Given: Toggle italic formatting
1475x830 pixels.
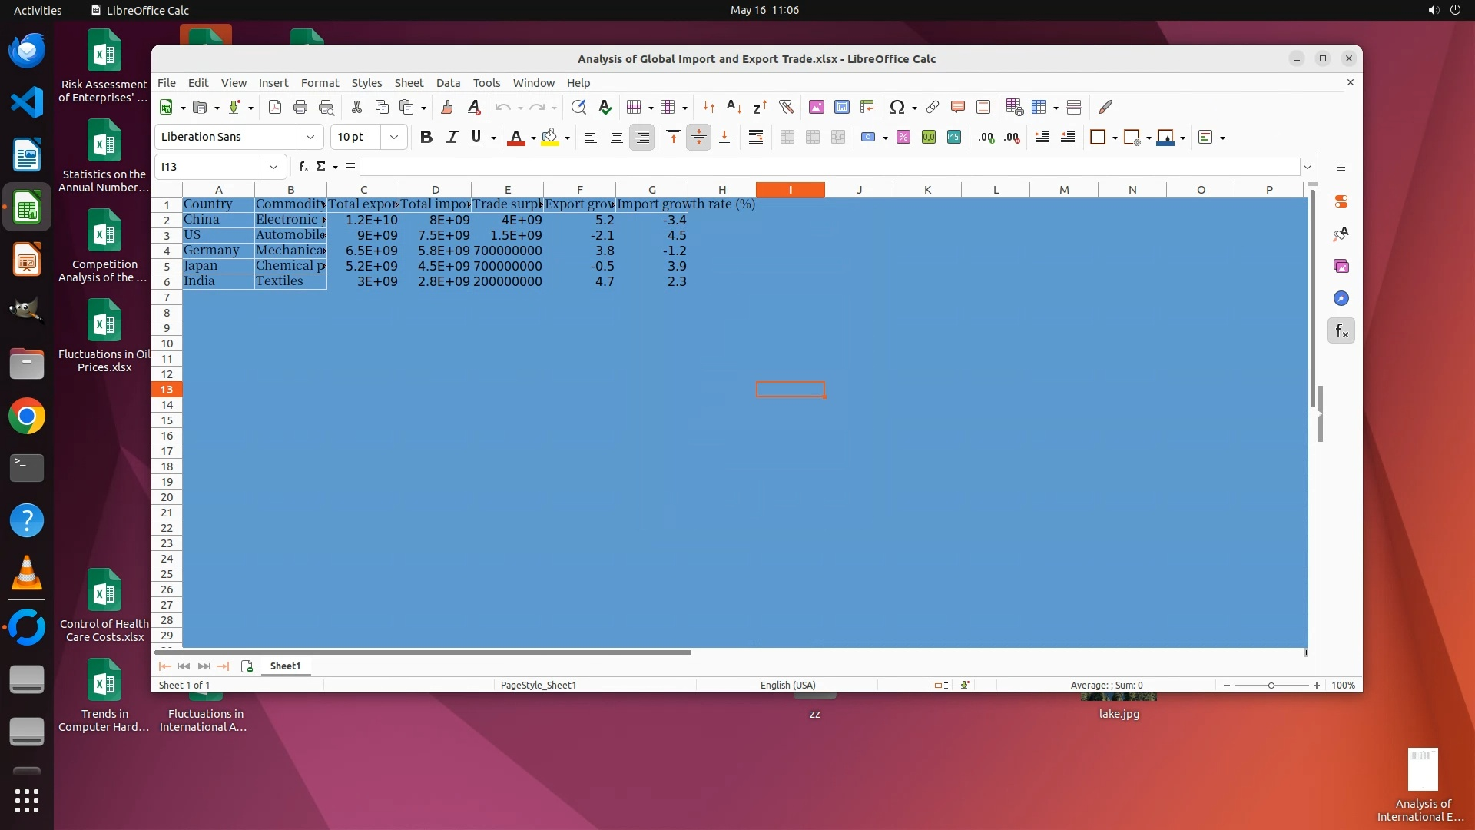Looking at the screenshot, I should click(452, 138).
